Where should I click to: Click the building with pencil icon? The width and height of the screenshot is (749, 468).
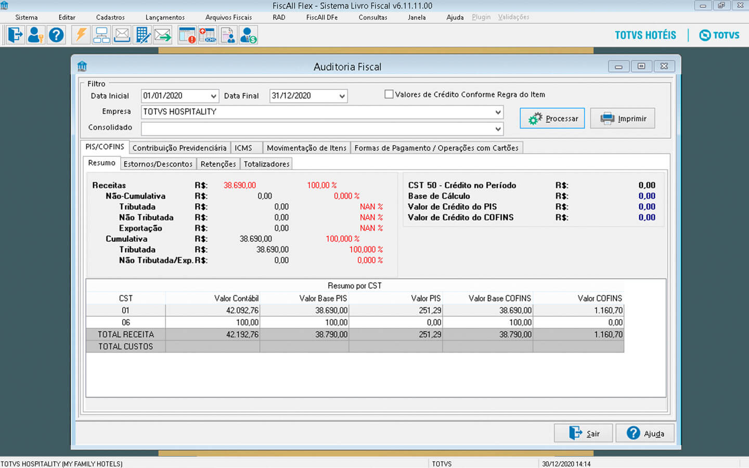[x=142, y=35]
